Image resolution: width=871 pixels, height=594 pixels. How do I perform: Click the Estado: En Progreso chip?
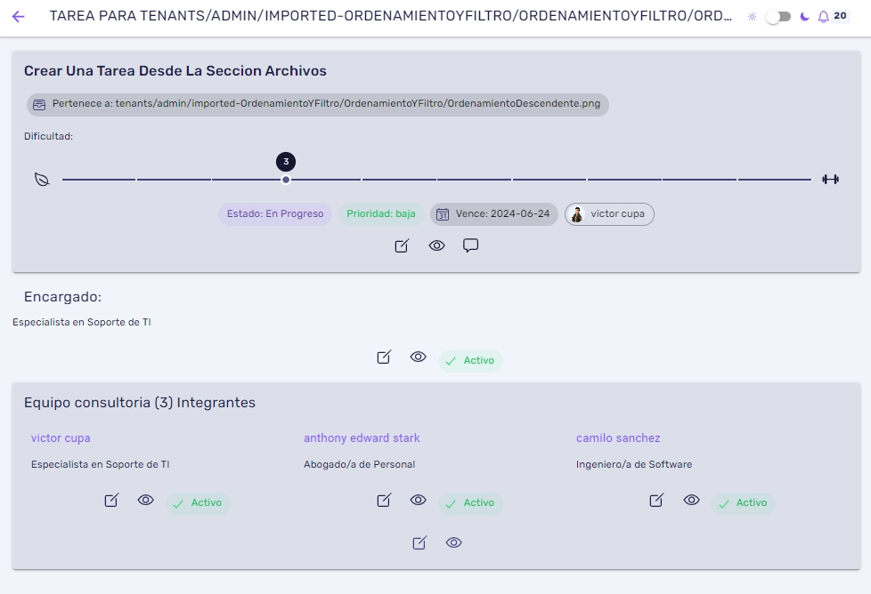pos(275,214)
